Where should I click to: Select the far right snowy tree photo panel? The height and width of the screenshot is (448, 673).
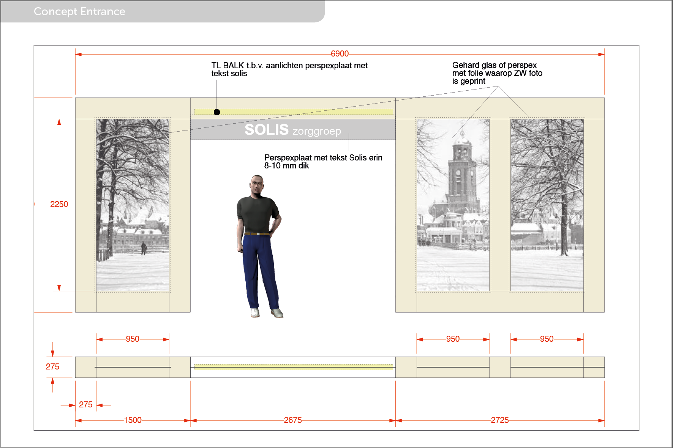click(547, 205)
